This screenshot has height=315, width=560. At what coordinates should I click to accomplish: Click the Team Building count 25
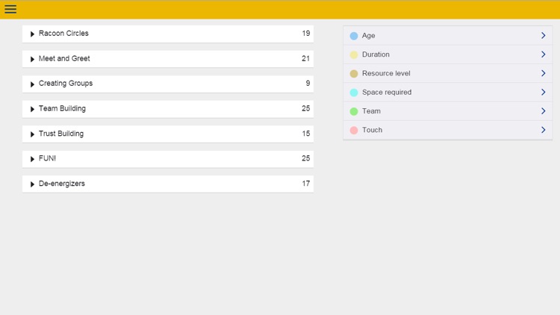point(305,108)
